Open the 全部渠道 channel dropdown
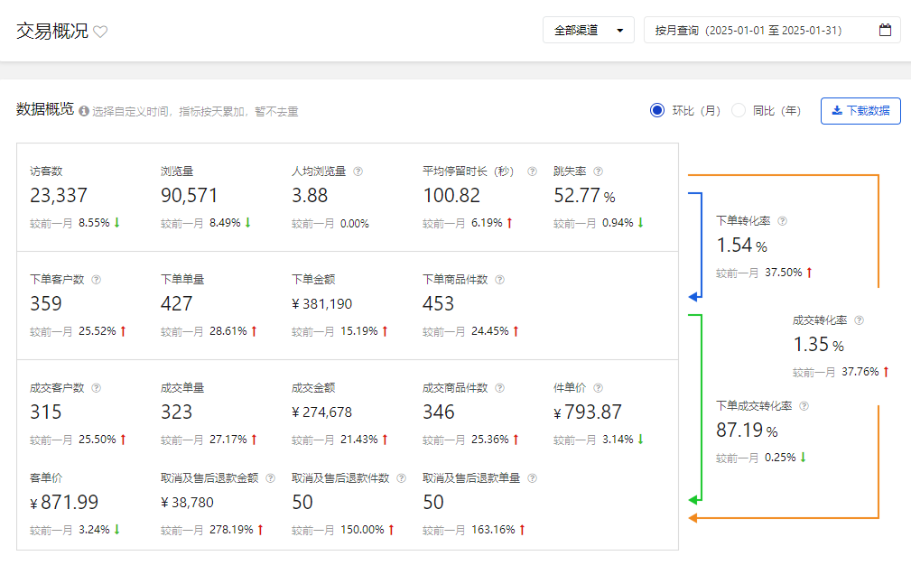Image resolution: width=911 pixels, height=565 pixels. (588, 30)
